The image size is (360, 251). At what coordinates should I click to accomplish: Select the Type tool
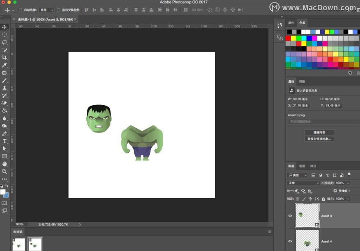click(5, 141)
